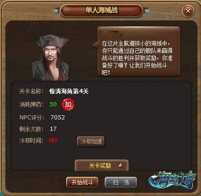201x196 pixels.
Task: Click the triangle arrow on 关卡奖励
Action: point(121,165)
